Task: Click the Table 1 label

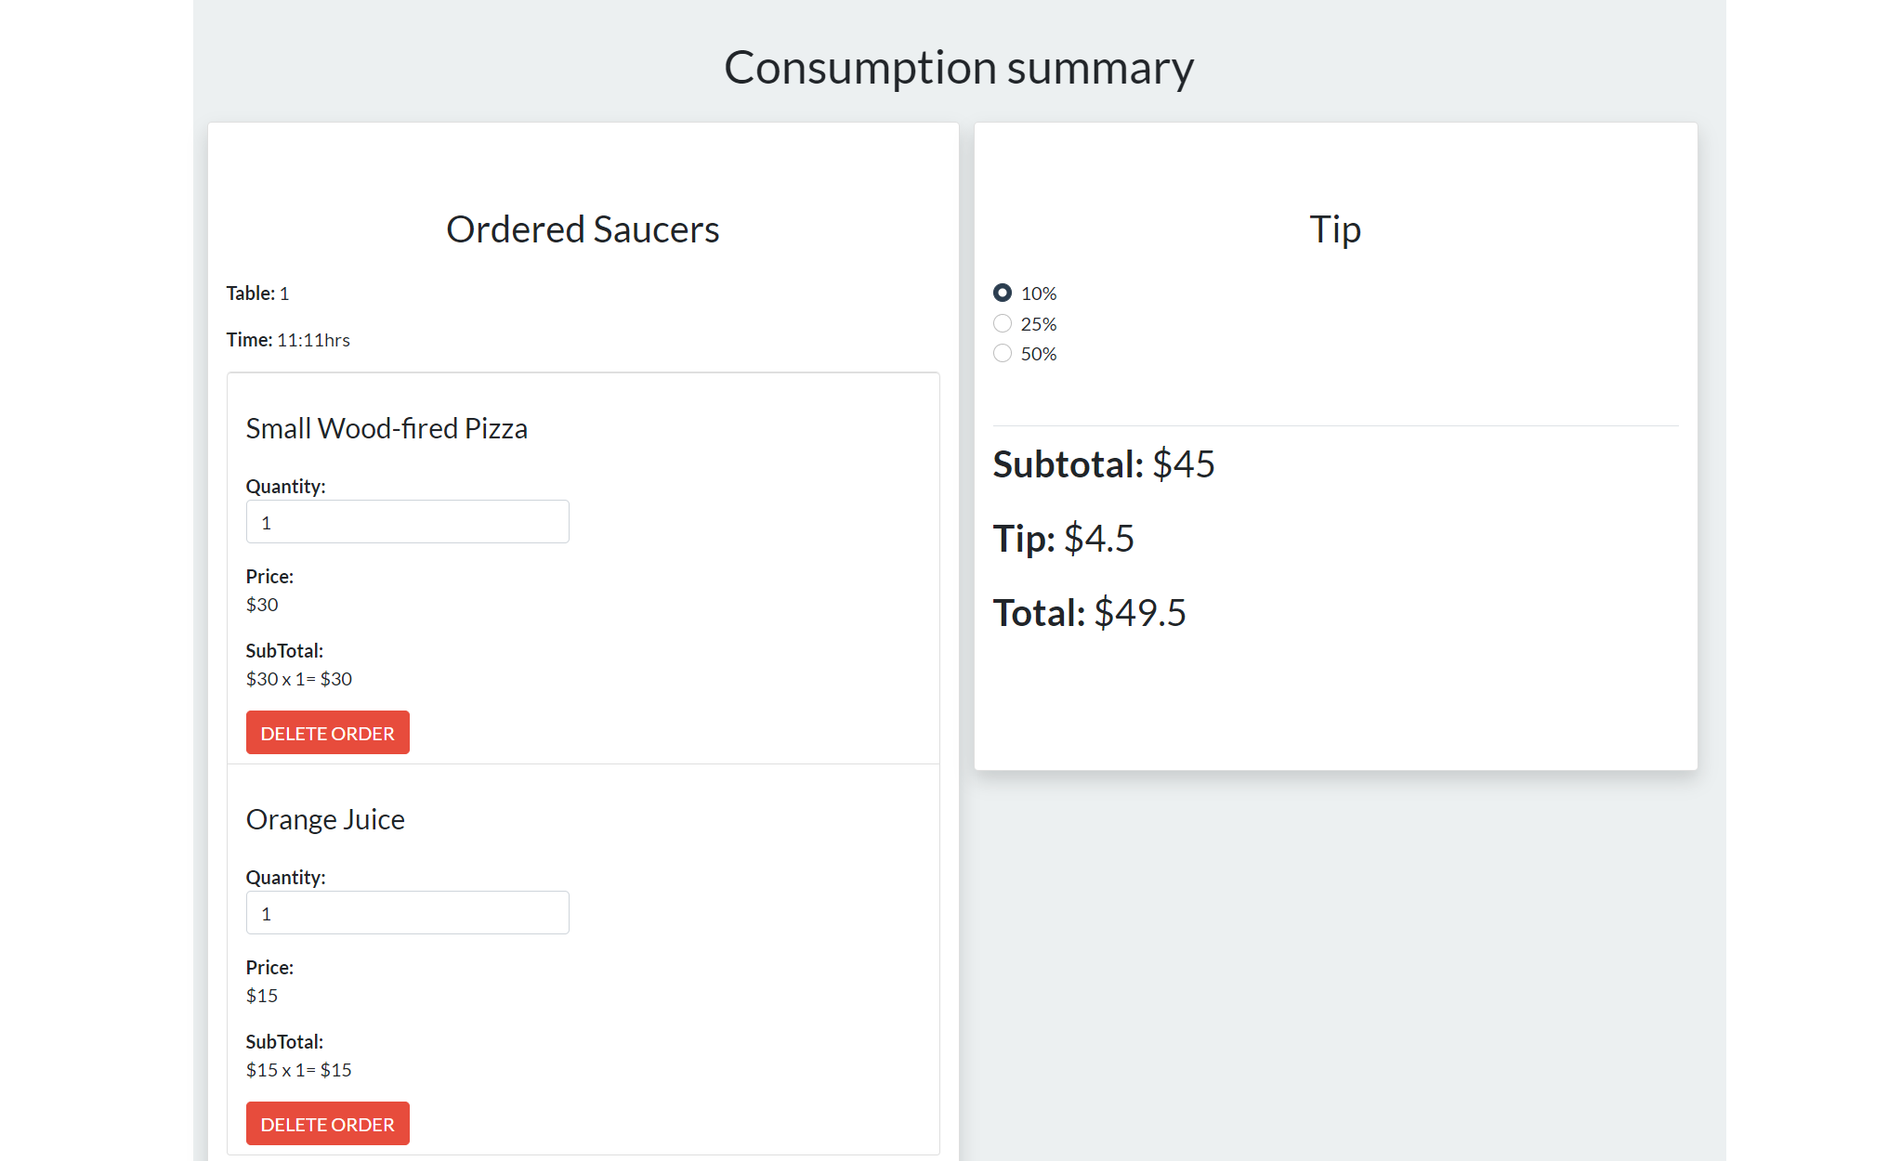Action: click(x=257, y=294)
